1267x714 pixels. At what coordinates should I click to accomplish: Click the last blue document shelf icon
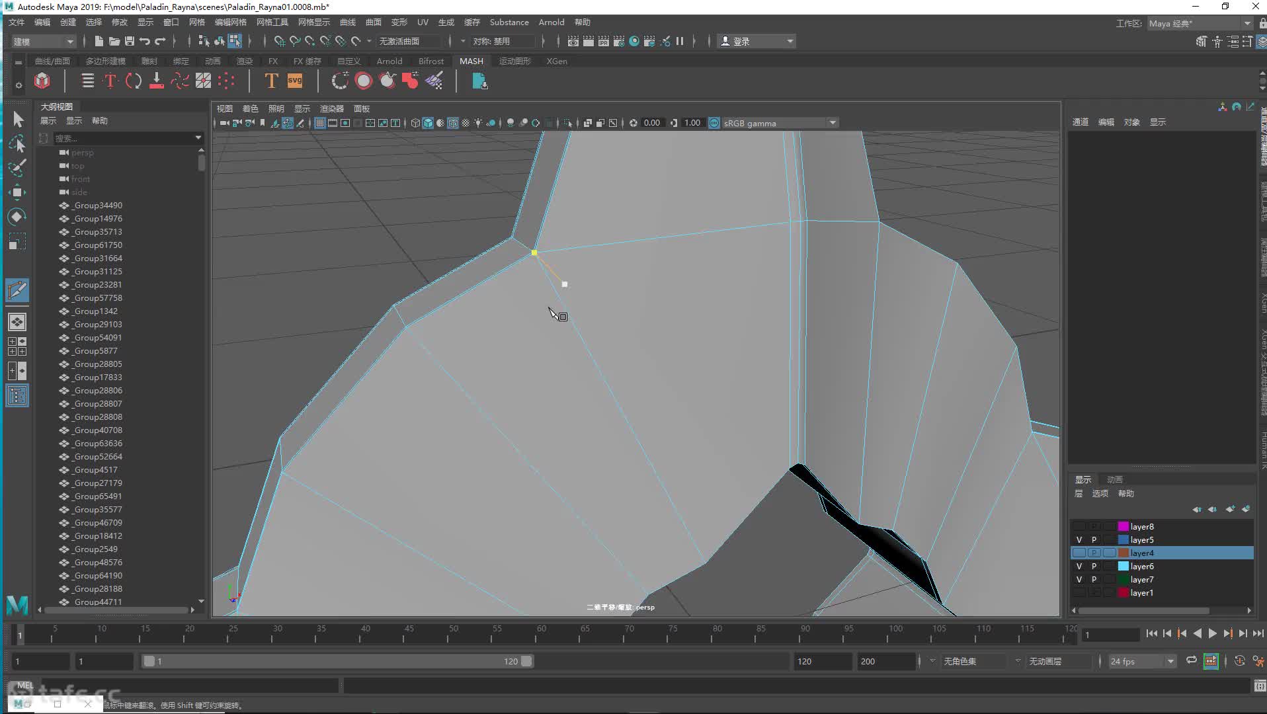(x=479, y=81)
